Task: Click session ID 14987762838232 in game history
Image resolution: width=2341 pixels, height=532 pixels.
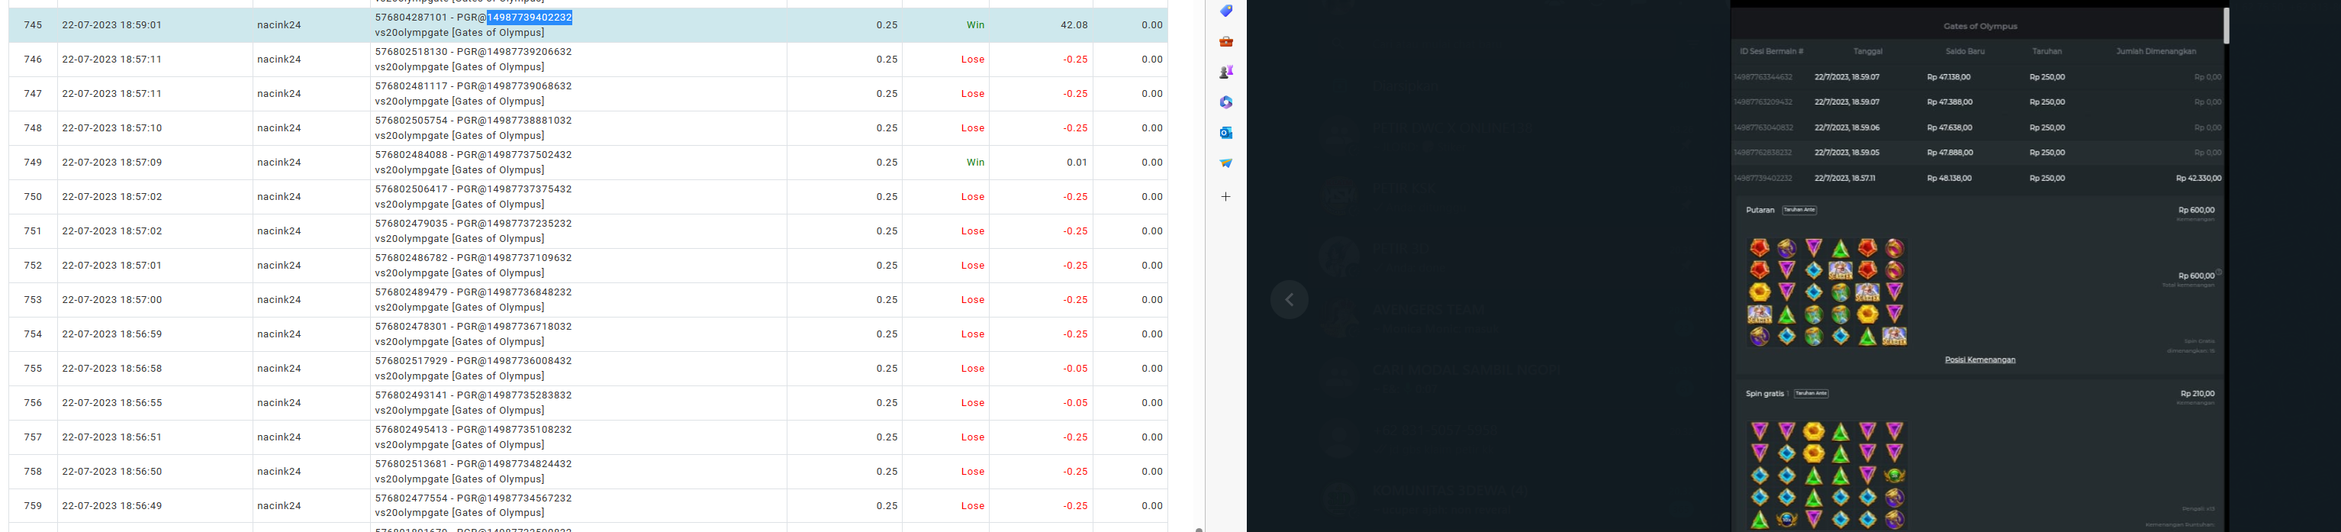Action: tap(1763, 153)
